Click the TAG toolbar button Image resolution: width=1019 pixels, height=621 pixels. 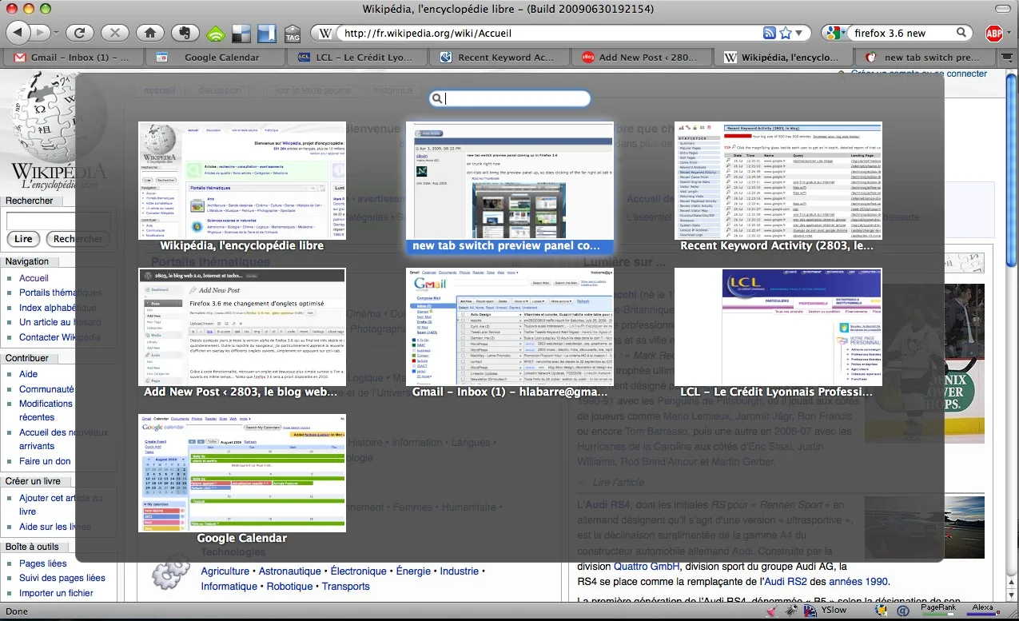coord(293,34)
